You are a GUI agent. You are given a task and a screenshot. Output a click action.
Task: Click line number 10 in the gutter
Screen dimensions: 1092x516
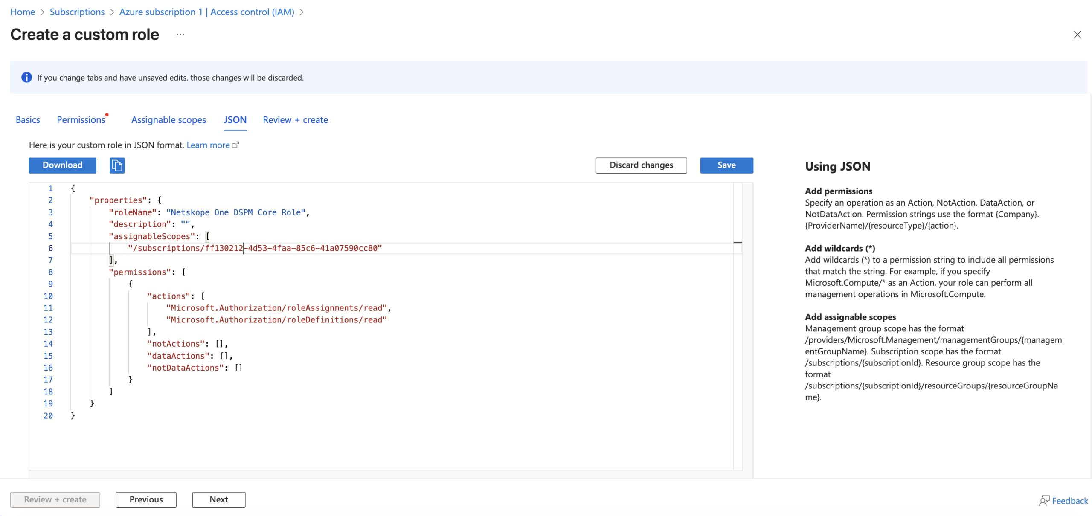click(48, 296)
